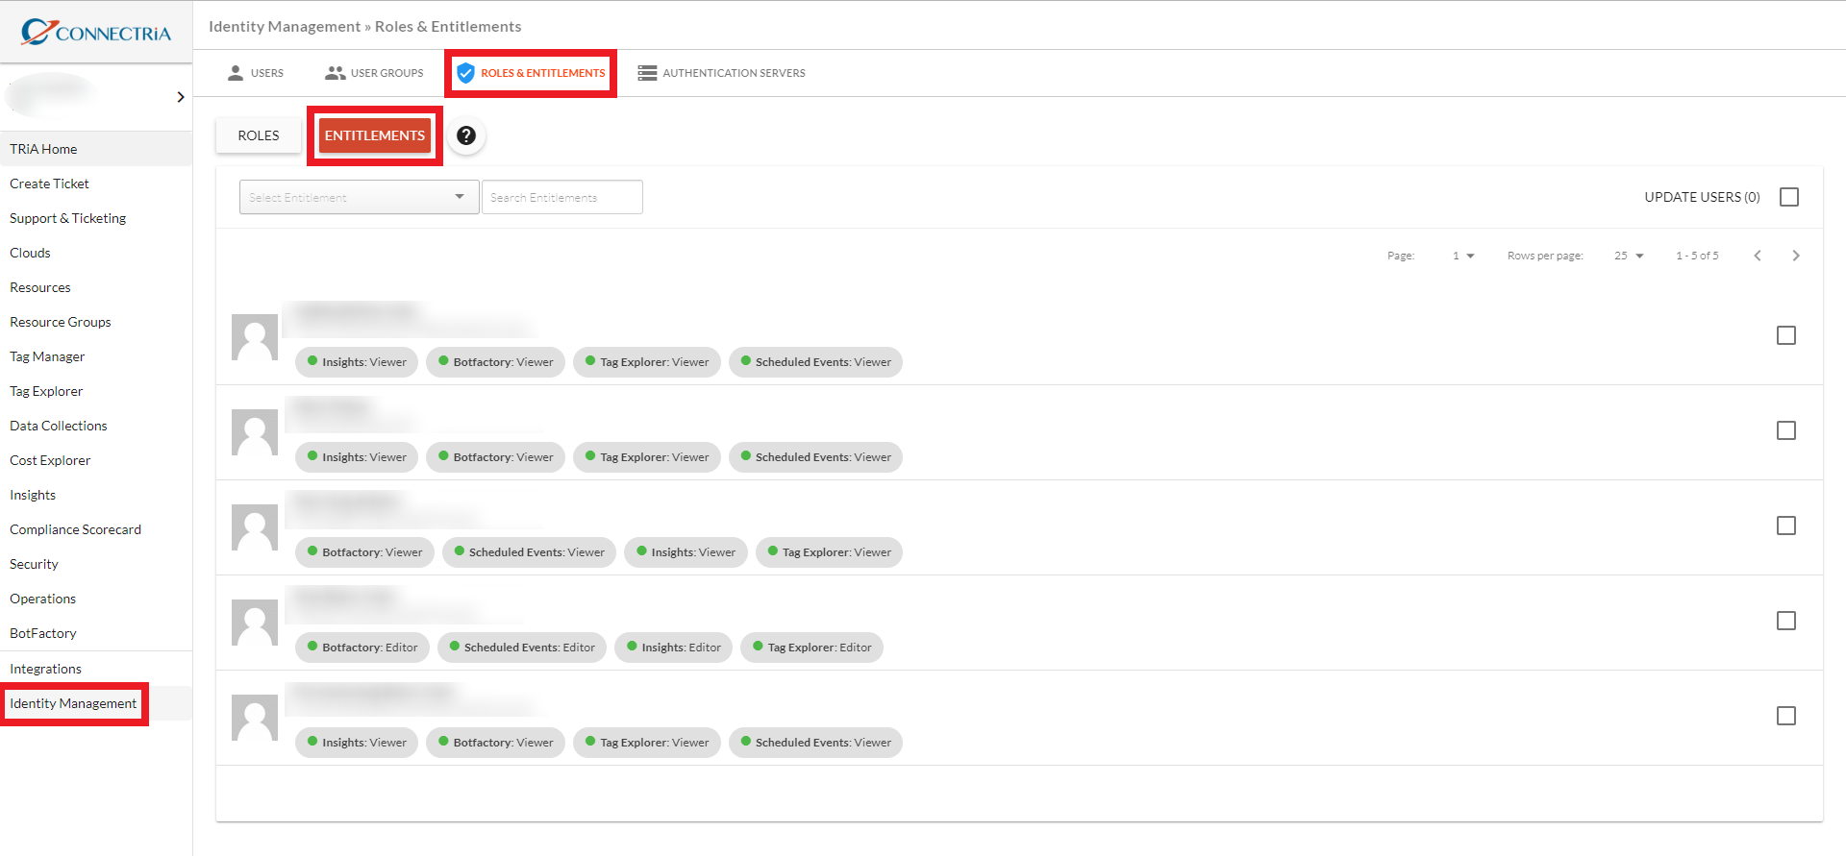1846x856 pixels.
Task: Open Security in sidebar
Action: [x=96, y=564]
